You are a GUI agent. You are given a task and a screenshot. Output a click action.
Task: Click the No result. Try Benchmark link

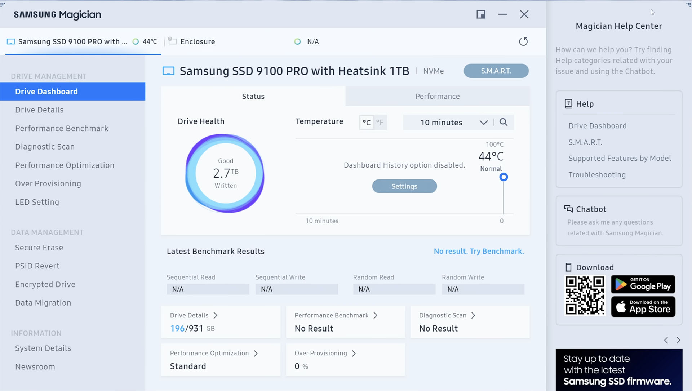[x=479, y=251]
